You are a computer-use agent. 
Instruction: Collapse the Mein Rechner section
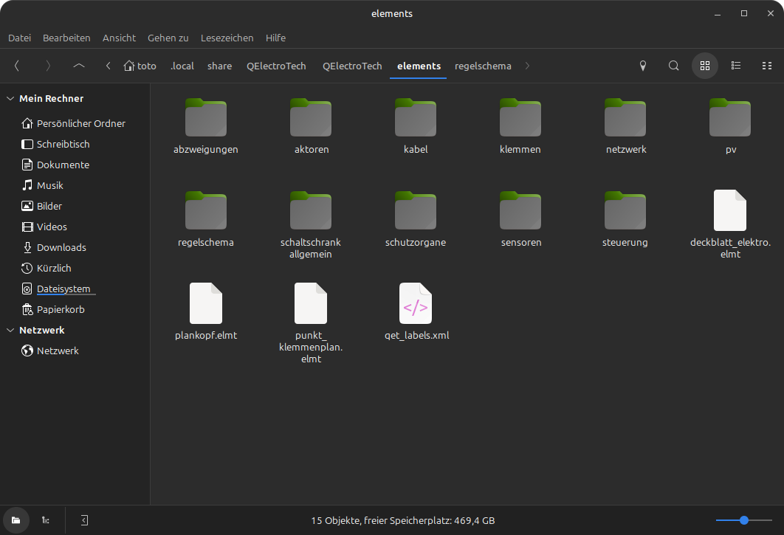(x=10, y=98)
